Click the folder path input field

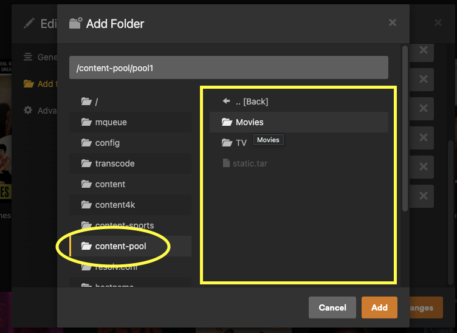click(x=228, y=67)
